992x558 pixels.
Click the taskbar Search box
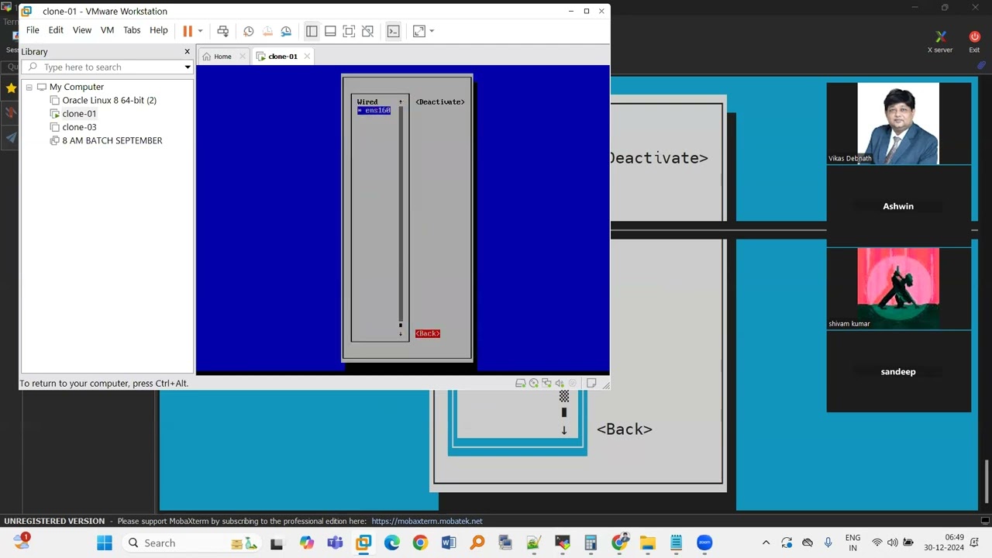click(194, 542)
